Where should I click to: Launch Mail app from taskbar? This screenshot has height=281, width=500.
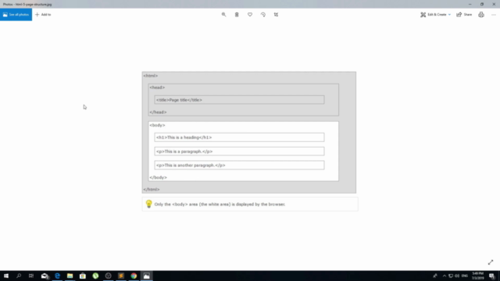click(x=45, y=276)
